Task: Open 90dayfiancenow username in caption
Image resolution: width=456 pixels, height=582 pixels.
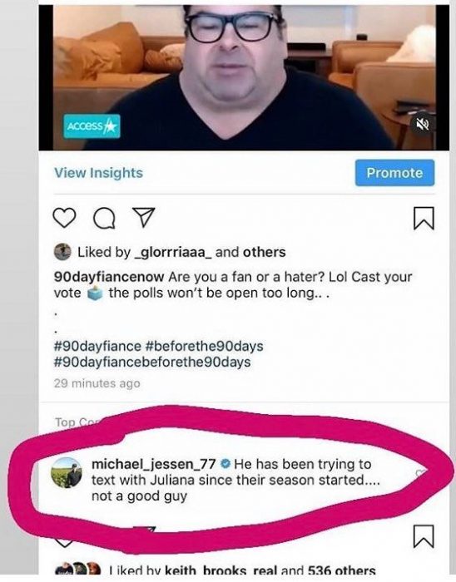Action: (x=109, y=277)
